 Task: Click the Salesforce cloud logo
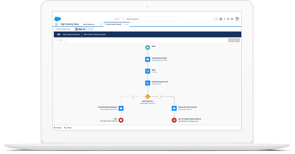(57, 19)
